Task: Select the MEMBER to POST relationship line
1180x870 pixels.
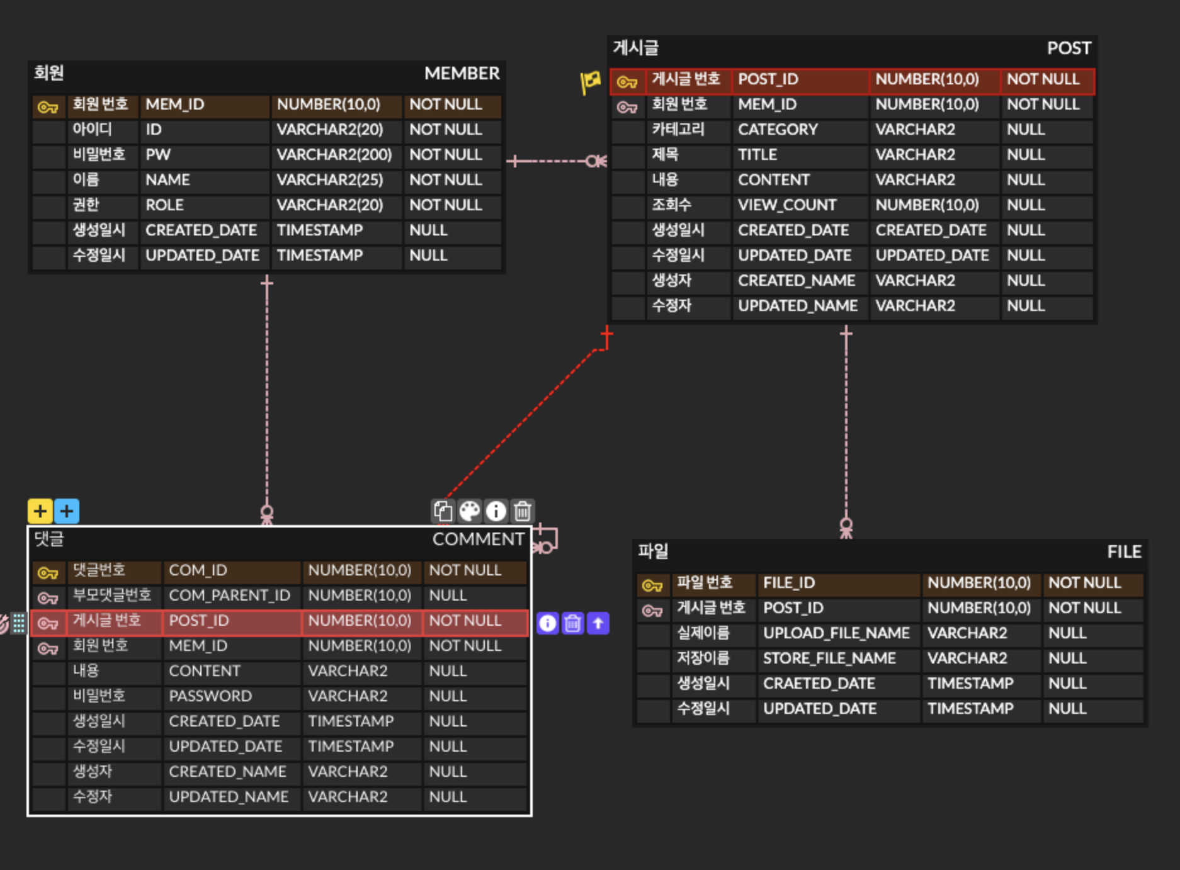Action: (x=557, y=161)
